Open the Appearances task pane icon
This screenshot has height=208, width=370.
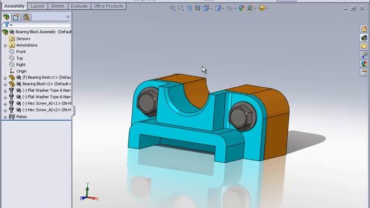pos(364,64)
